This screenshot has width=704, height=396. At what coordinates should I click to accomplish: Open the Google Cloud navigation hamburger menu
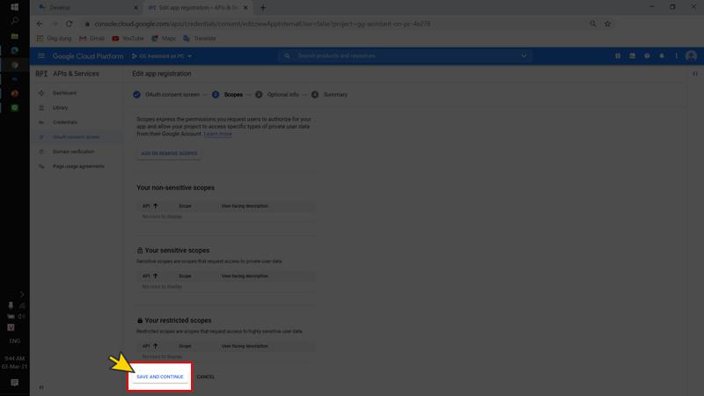(x=40, y=56)
